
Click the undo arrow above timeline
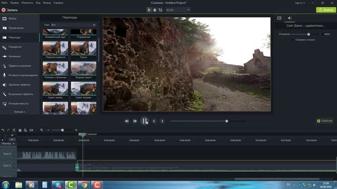(x=3, y=130)
